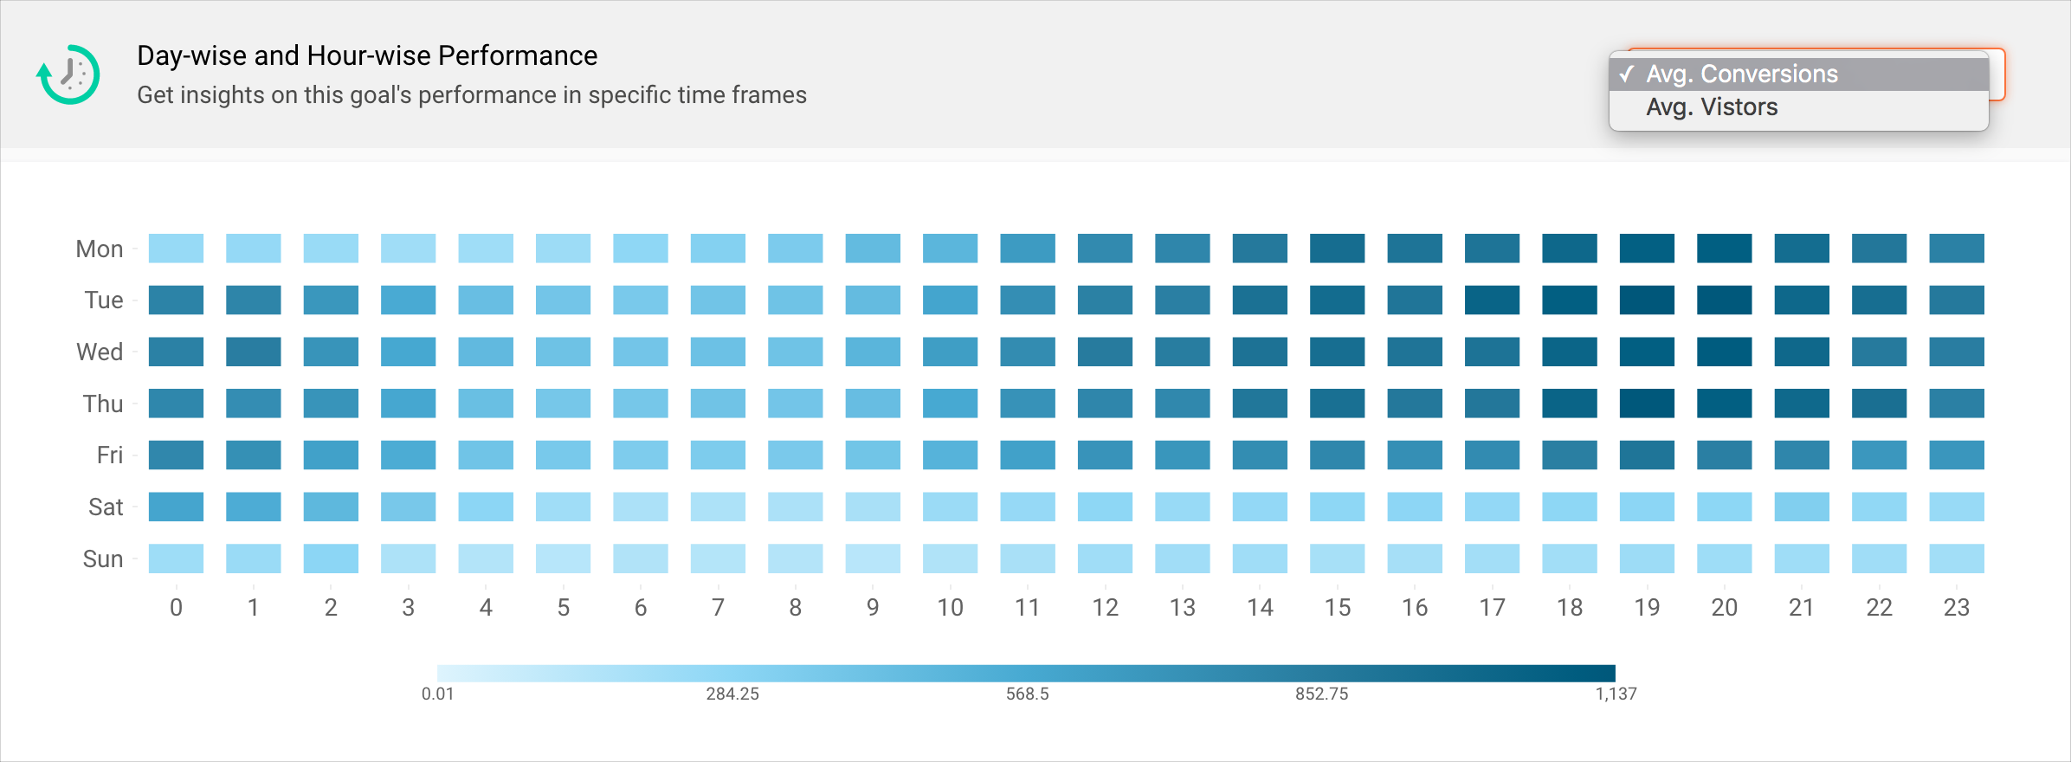The width and height of the screenshot is (2071, 762).
Task: Click the 568.5 legend midpoint label
Action: pyautogui.click(x=1027, y=694)
